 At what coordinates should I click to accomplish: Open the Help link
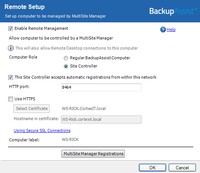click(171, 29)
